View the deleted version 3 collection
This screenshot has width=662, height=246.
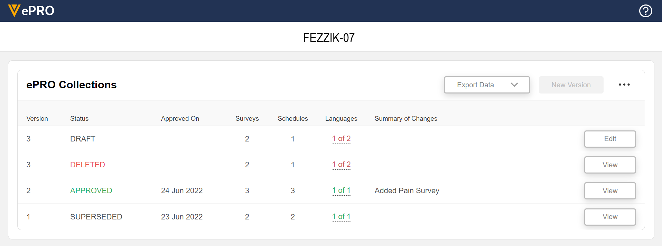coord(610,165)
